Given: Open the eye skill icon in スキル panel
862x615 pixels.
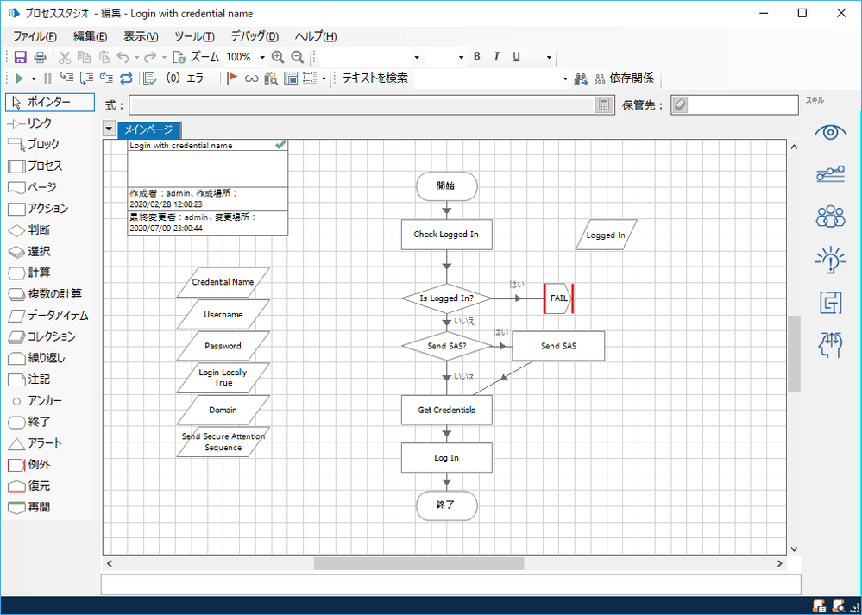Looking at the screenshot, I should [831, 132].
